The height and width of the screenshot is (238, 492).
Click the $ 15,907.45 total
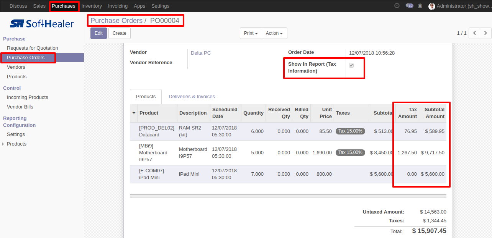point(429,231)
